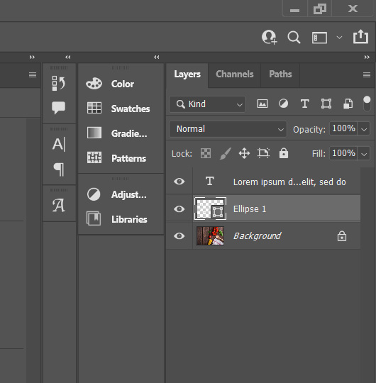This screenshot has width=376, height=383.
Task: Toggle lock image pixels brush icon
Action: click(225, 153)
